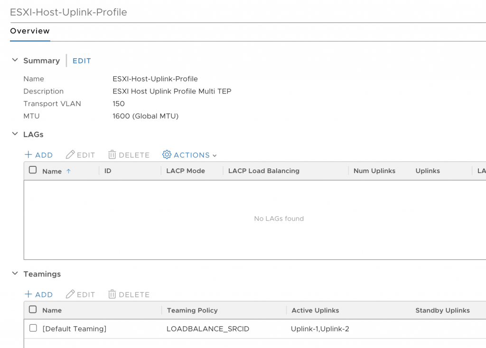Click EDIT link next to Summary
Screen dimensions: 486x348
pyautogui.click(x=82, y=61)
